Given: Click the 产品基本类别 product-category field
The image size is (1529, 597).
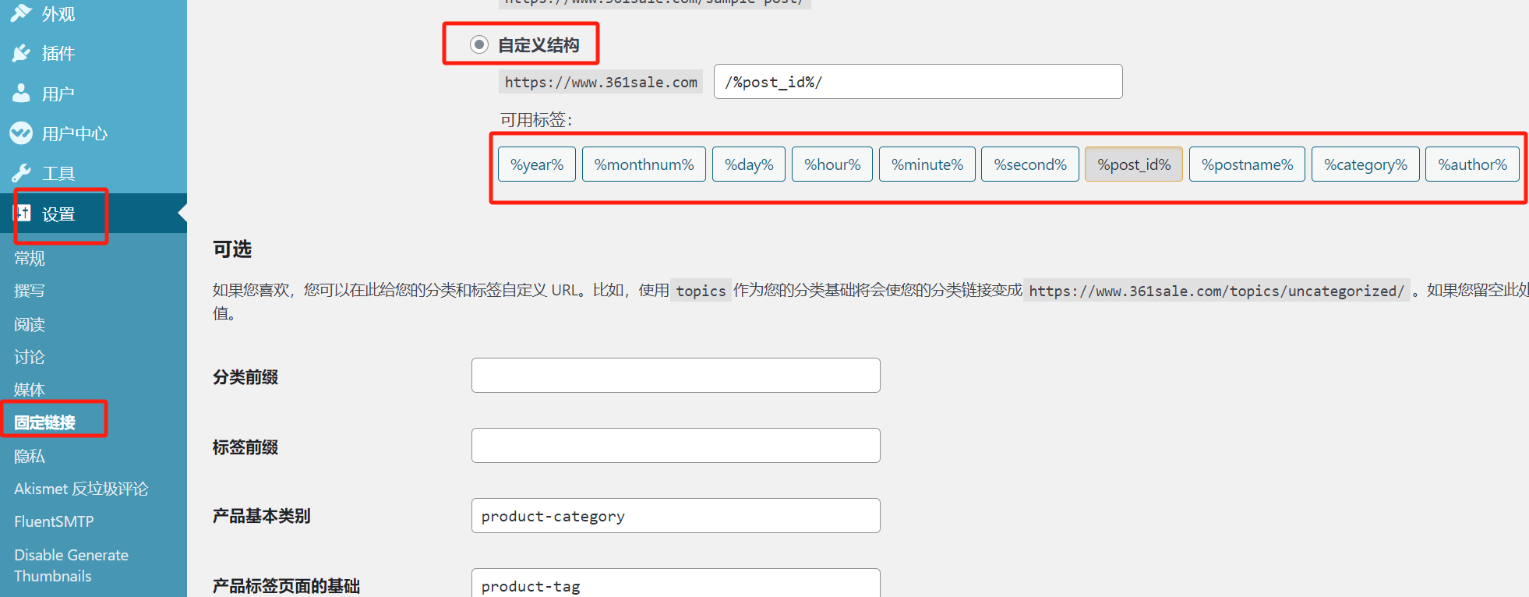Looking at the screenshot, I should click(676, 515).
